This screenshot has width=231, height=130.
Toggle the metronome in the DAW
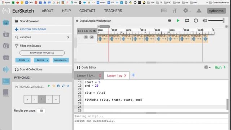(x=196, y=21)
